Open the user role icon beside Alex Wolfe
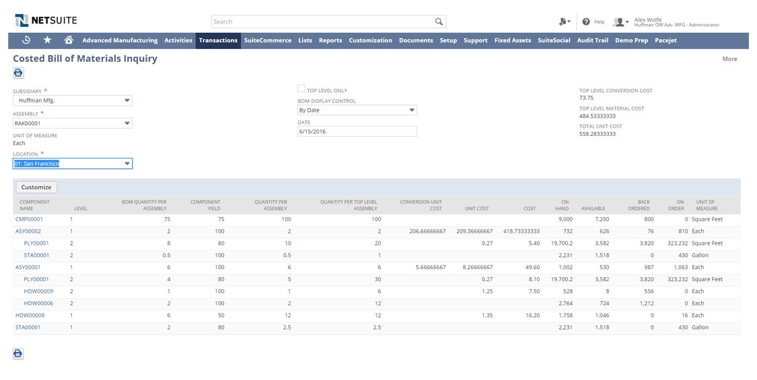The image size is (757, 380). point(620,22)
